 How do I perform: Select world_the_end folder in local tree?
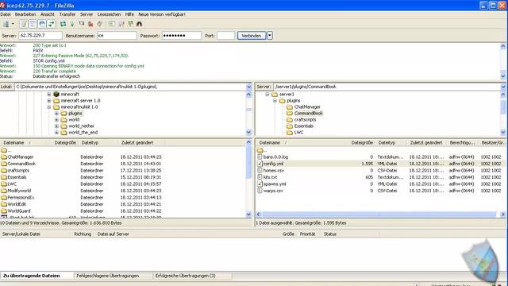click(83, 133)
